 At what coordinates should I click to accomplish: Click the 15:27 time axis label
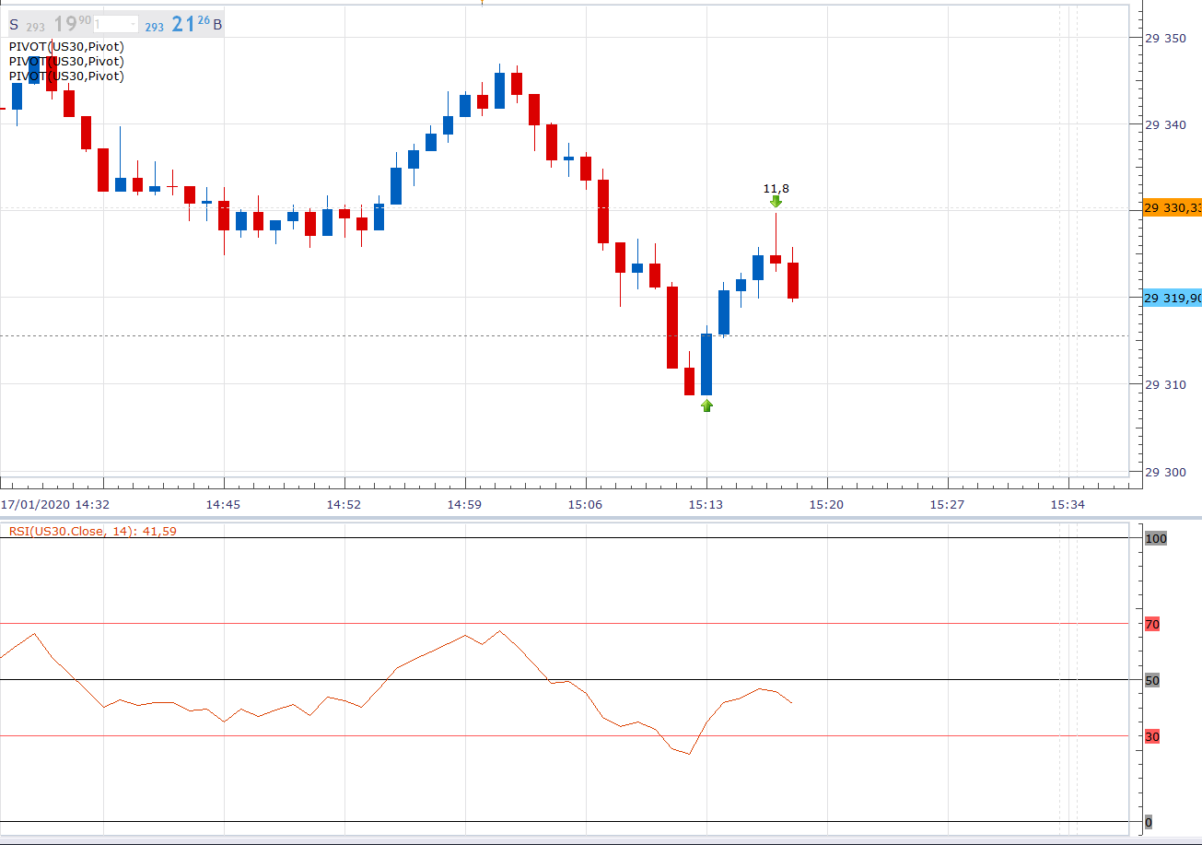[948, 504]
